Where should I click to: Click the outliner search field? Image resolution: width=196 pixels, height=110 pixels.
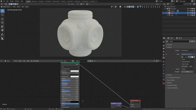(178, 4)
